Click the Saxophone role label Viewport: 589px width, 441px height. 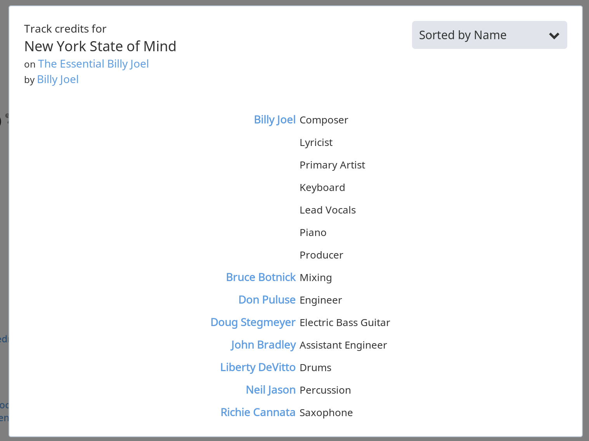click(326, 413)
